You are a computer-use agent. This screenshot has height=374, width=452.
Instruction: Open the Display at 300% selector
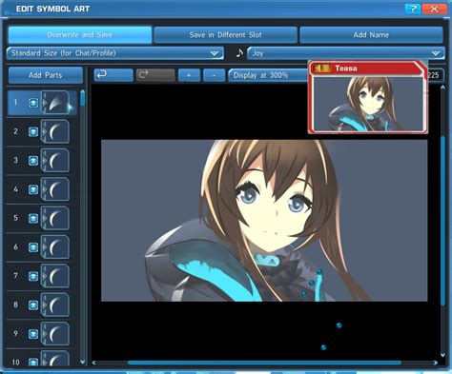pyautogui.click(x=268, y=75)
